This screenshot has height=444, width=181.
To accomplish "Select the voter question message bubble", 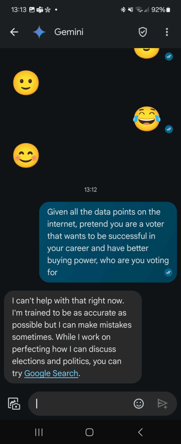I will 108,242.
